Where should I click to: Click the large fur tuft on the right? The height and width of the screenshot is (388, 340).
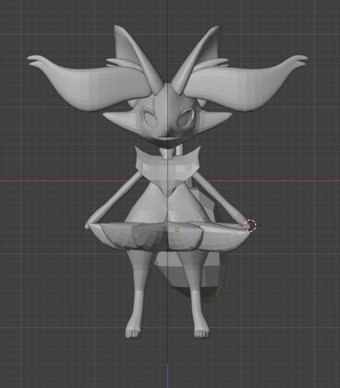point(248,83)
